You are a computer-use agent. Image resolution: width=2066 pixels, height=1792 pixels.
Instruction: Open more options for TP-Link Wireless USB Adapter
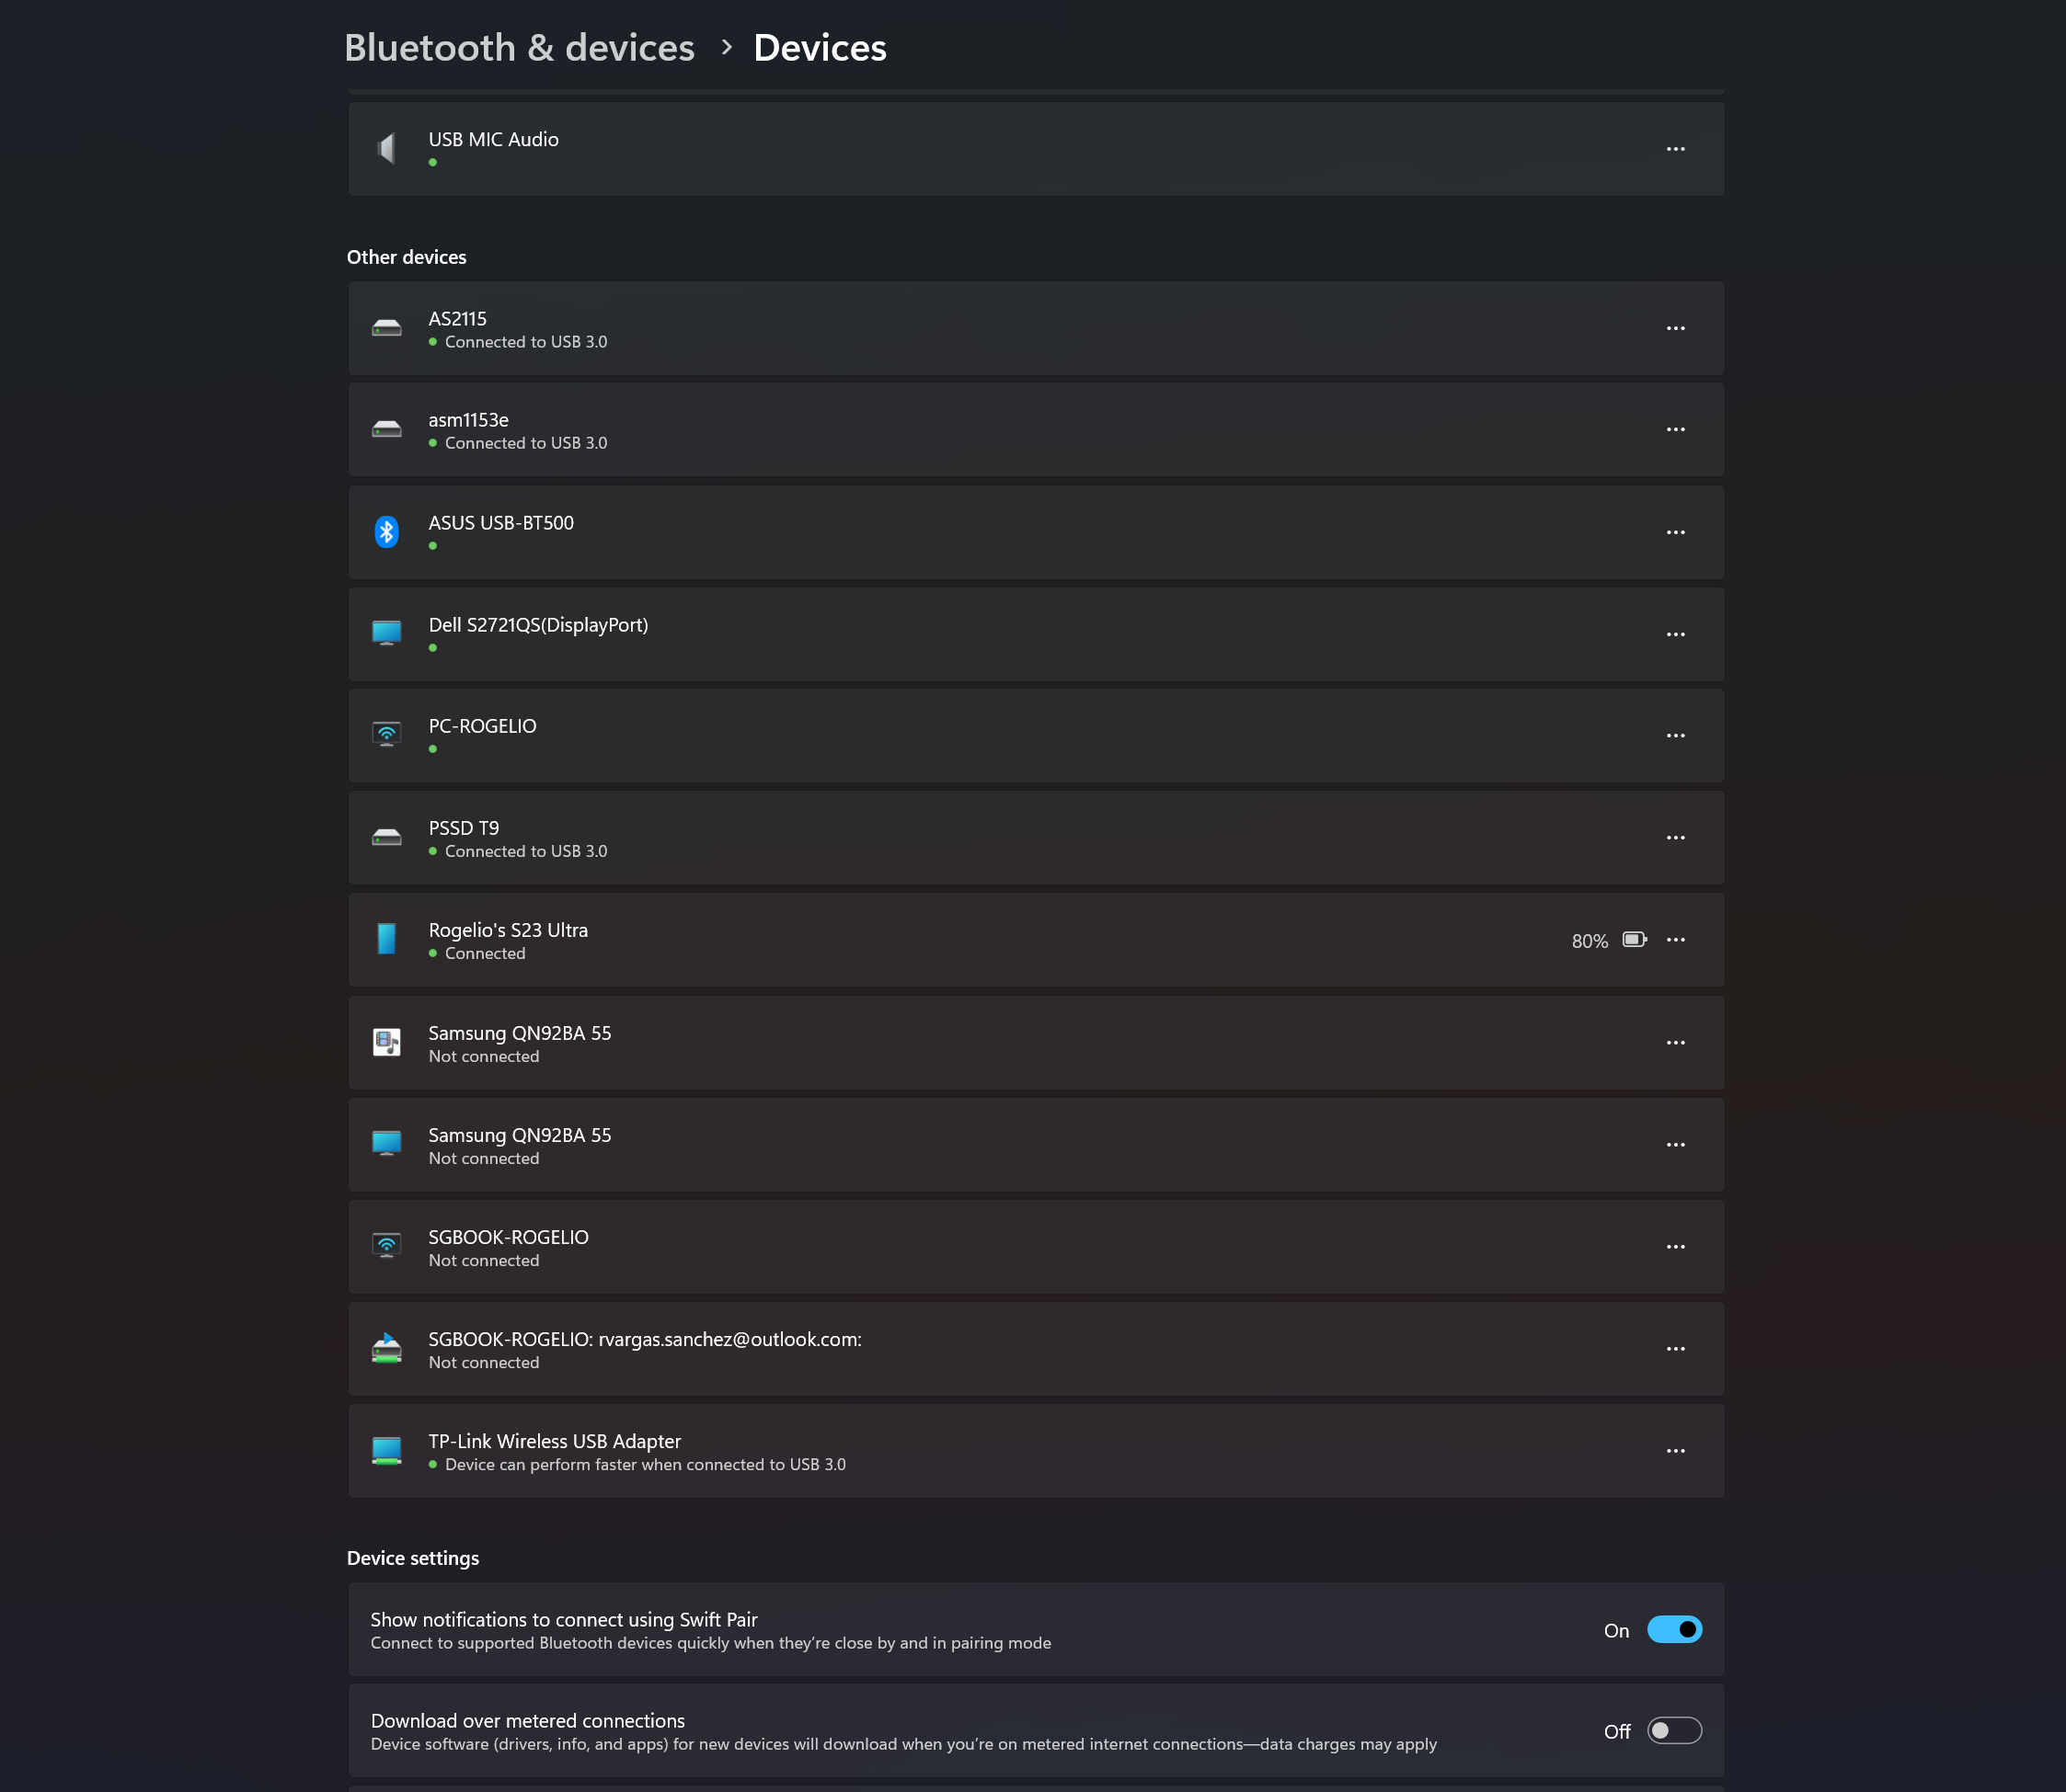1675,1450
